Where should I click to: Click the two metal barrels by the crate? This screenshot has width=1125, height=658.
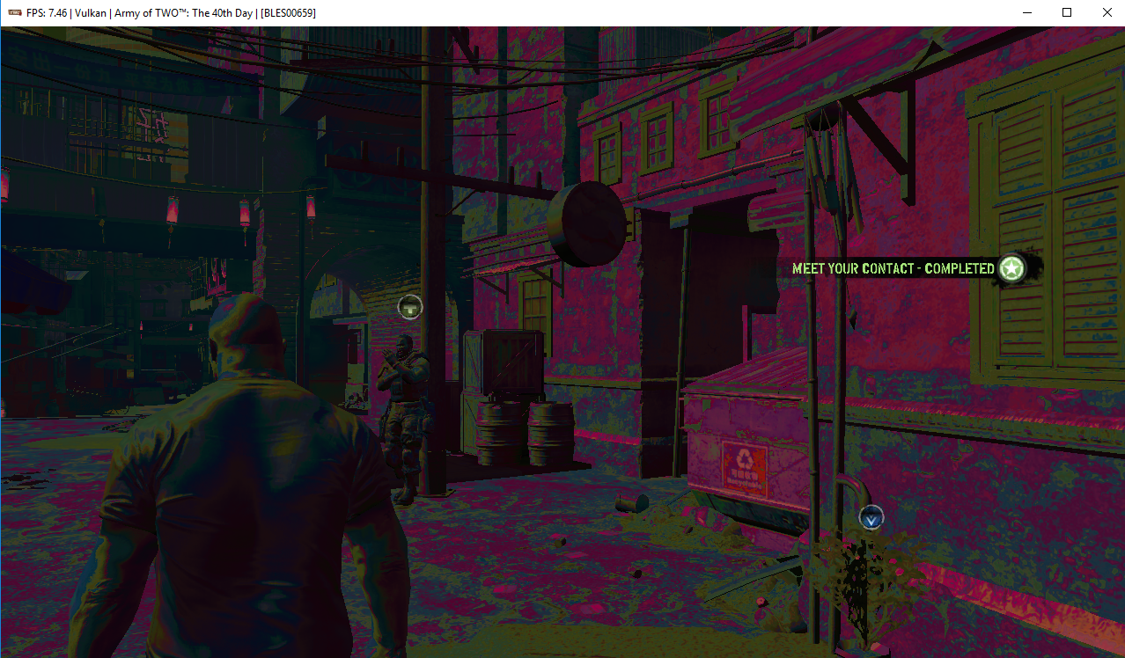coord(526,434)
